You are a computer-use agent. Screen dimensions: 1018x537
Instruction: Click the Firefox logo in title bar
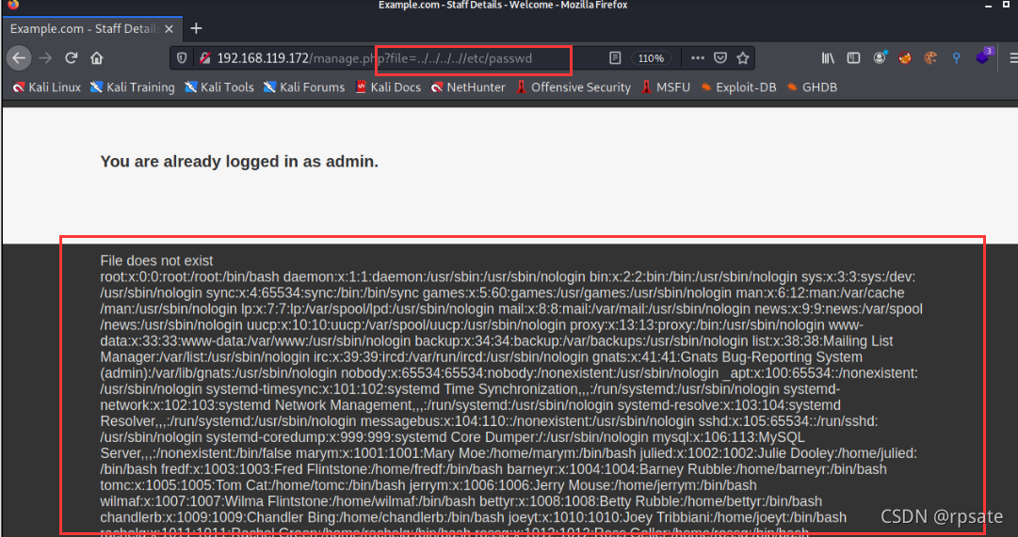pyautogui.click(x=13, y=6)
